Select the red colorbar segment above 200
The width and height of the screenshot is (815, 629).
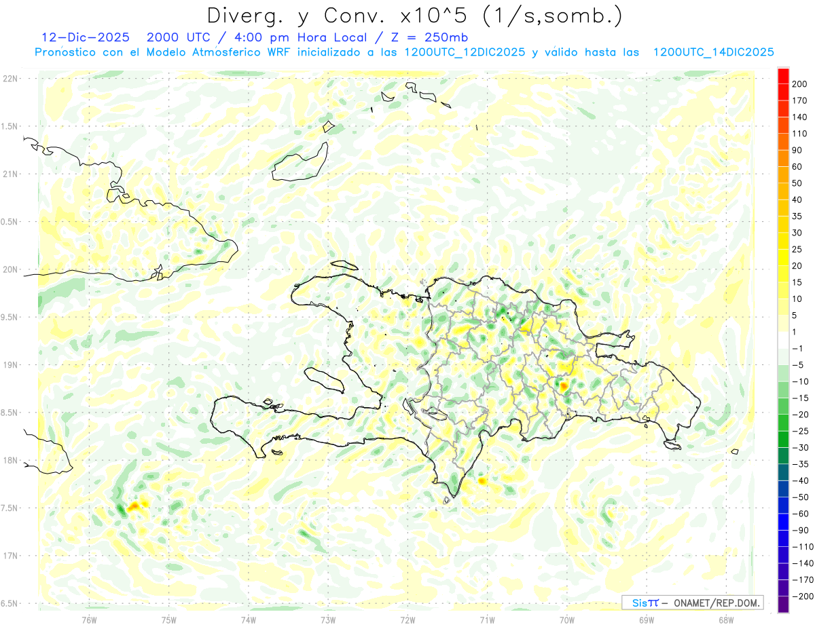[x=783, y=76]
